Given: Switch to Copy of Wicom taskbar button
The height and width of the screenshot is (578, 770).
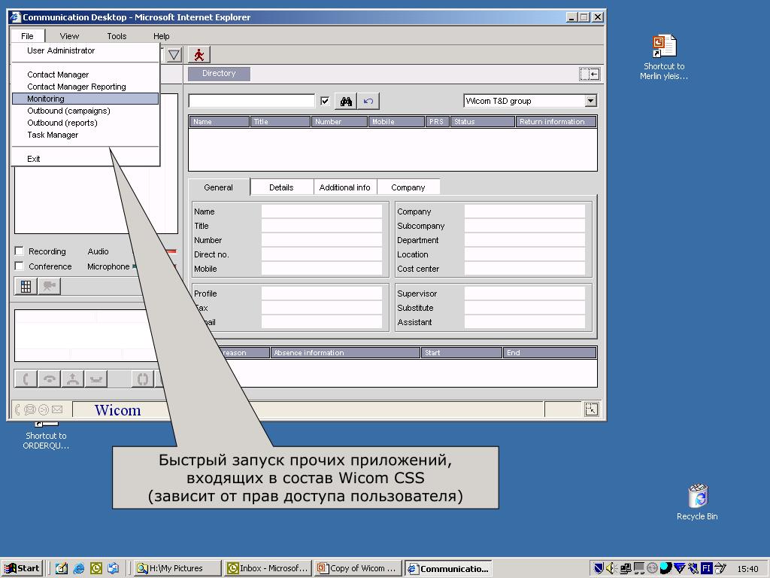Looking at the screenshot, I should pos(358,568).
